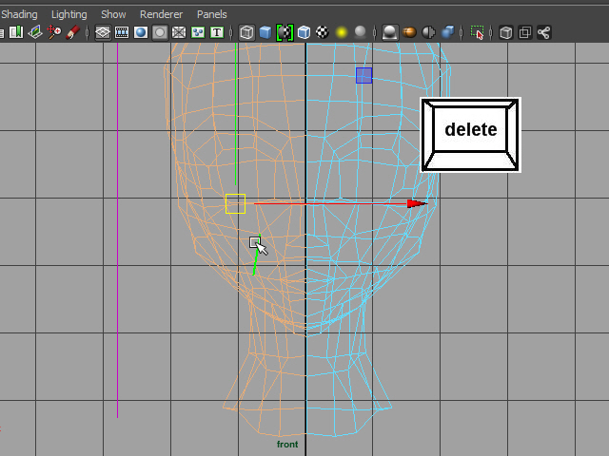
Task: Expand the Renderer menu
Action: (161, 14)
